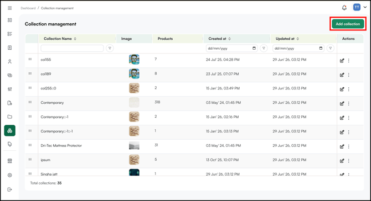Edit the Dri-Tec Mattress Protector collection
The width and height of the screenshot is (371, 201).
point(342,146)
